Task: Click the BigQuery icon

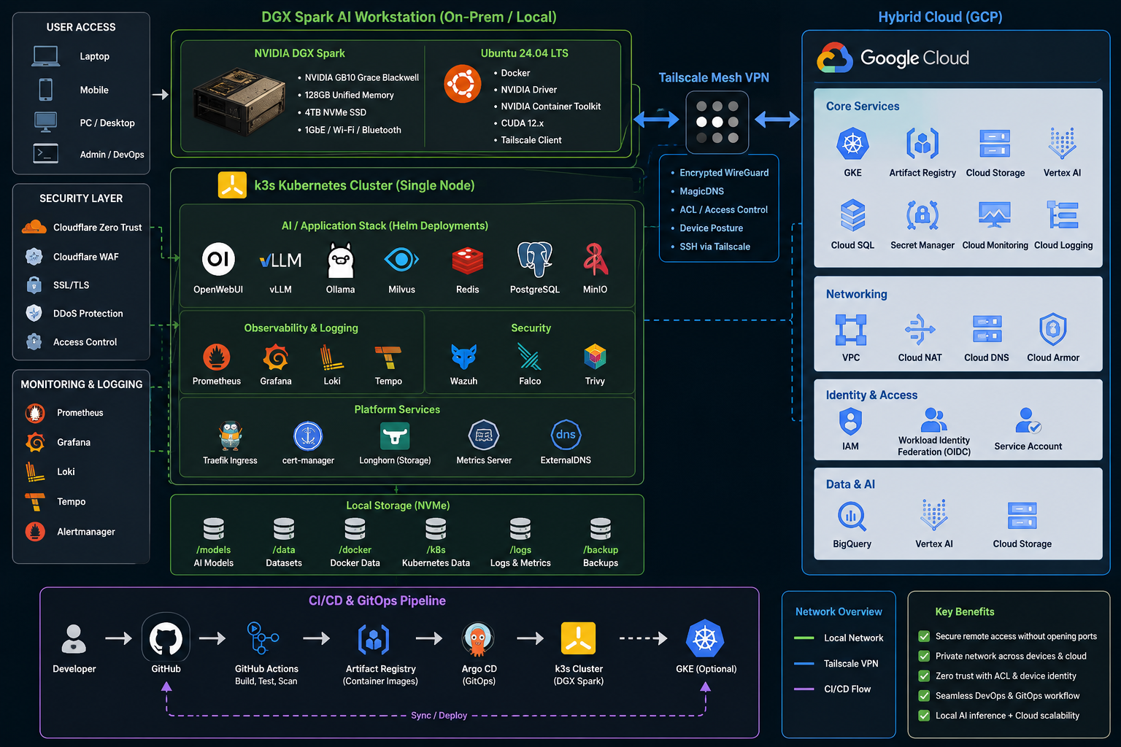Action: click(x=852, y=516)
